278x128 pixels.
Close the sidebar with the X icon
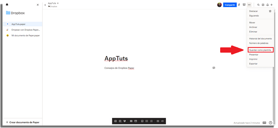[x=38, y=5]
